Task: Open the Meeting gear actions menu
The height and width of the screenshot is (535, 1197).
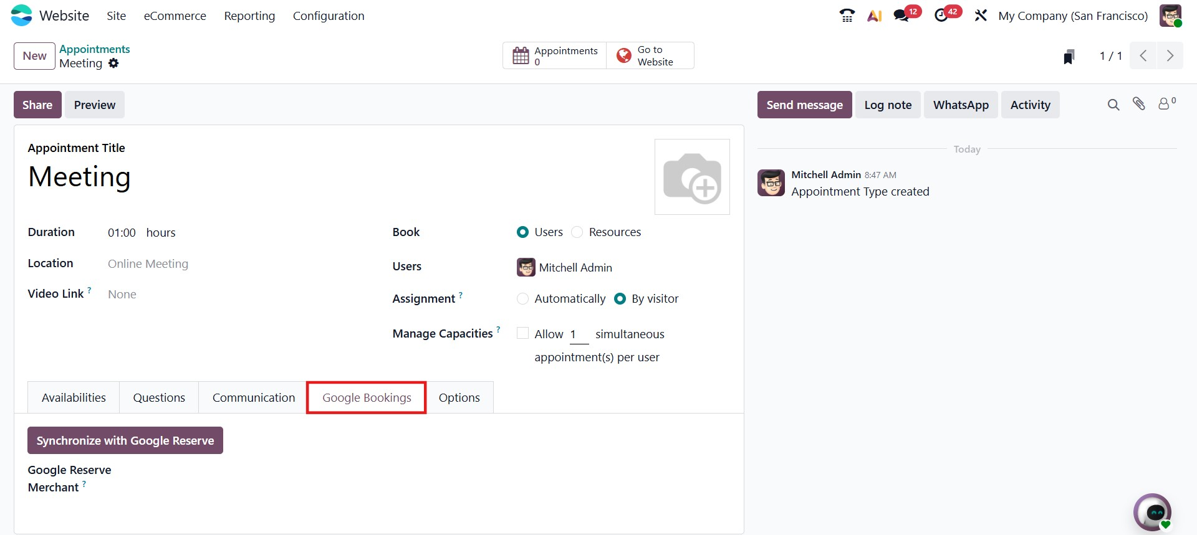Action: [x=113, y=64]
